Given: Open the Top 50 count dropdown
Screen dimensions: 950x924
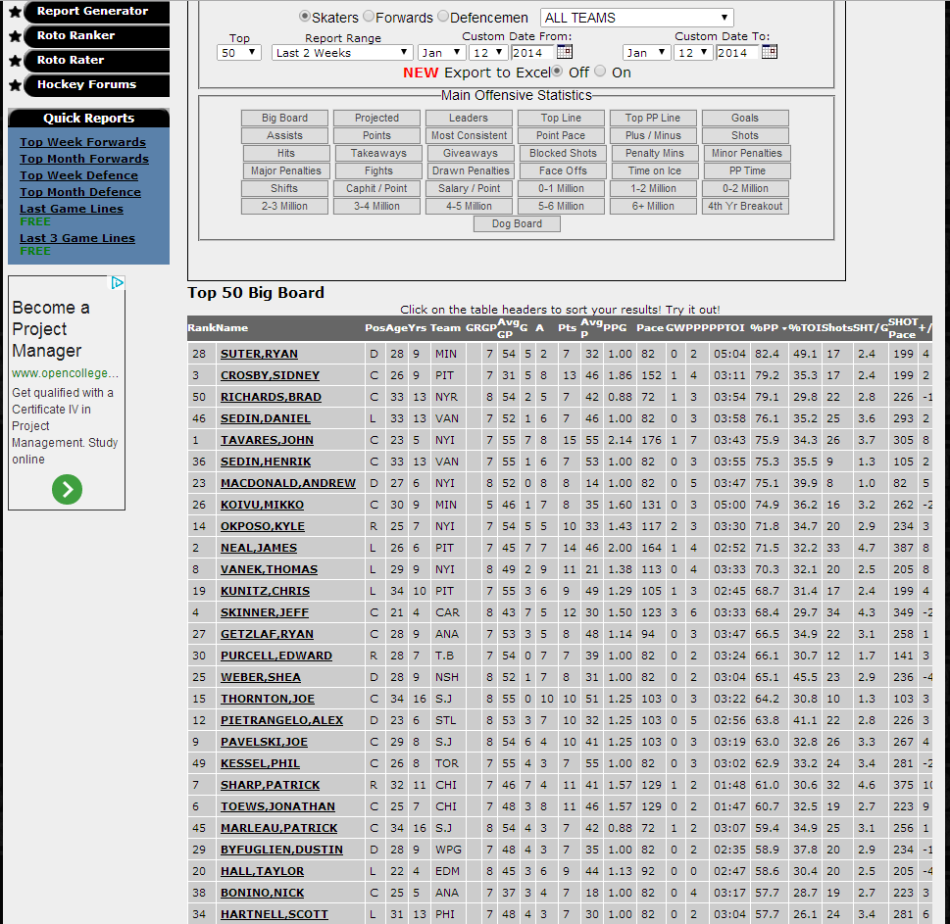Looking at the screenshot, I should click(x=238, y=53).
